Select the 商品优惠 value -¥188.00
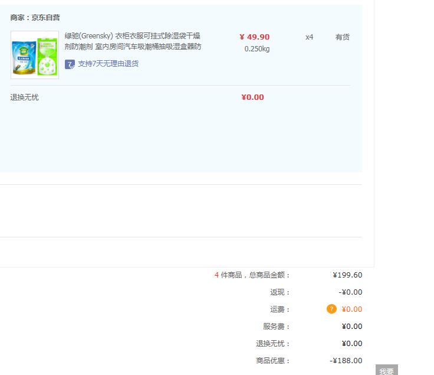Image resolution: width=434 pixels, height=375 pixels. (x=346, y=361)
